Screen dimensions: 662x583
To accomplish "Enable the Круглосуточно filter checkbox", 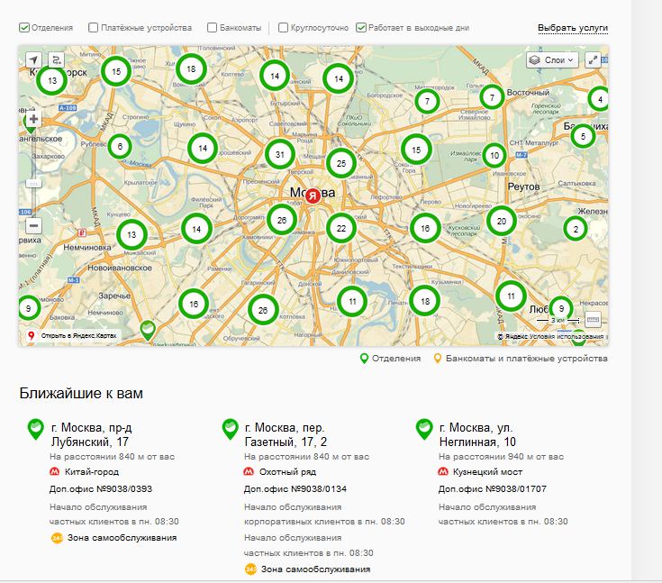I will (283, 28).
